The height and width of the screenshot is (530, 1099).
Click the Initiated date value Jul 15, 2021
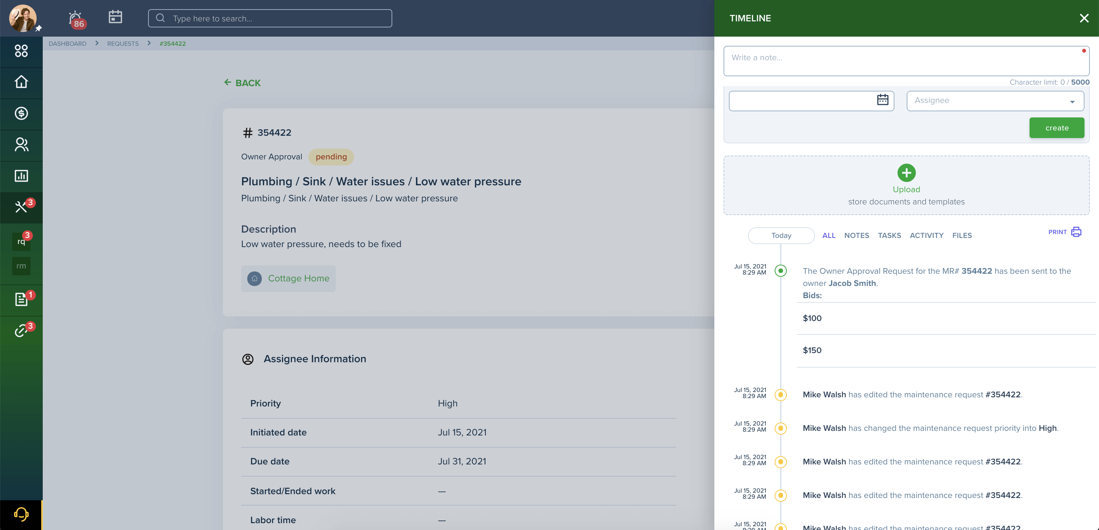[462, 432]
